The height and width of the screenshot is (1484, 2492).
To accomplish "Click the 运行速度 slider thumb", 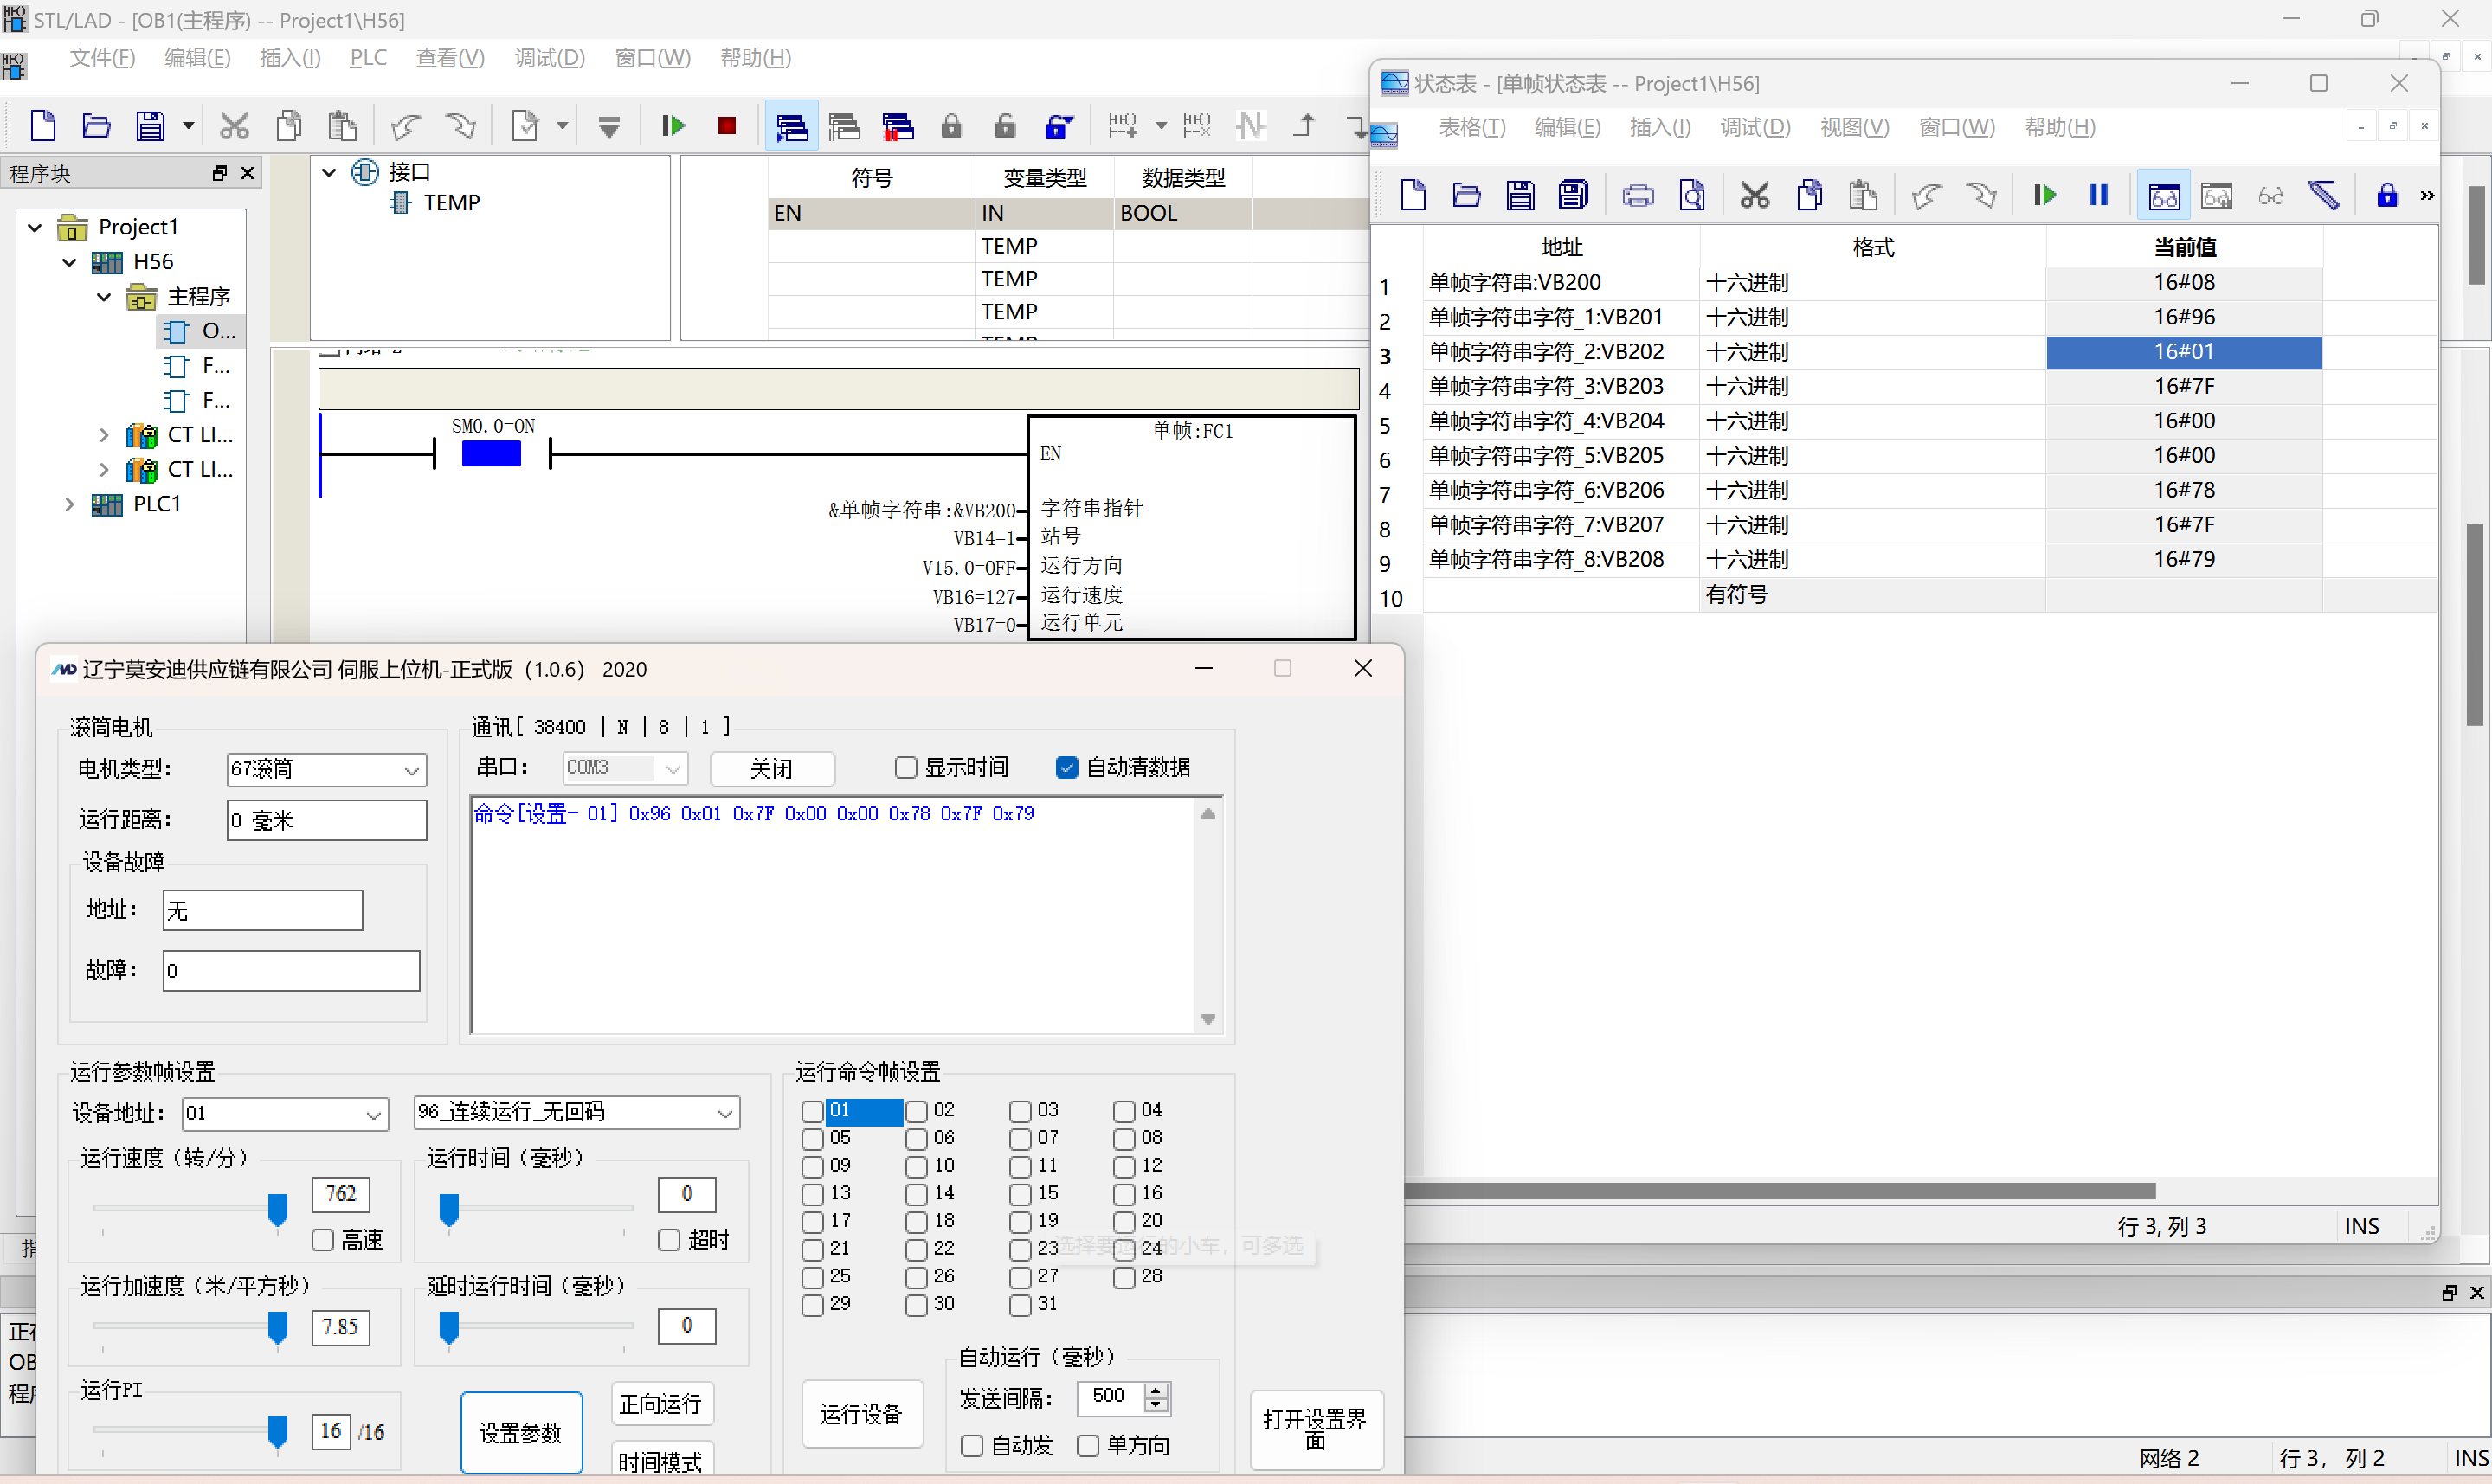I will (278, 1210).
